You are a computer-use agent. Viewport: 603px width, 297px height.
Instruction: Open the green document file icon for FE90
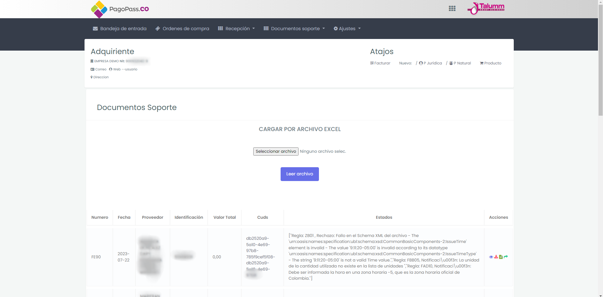click(x=501, y=257)
